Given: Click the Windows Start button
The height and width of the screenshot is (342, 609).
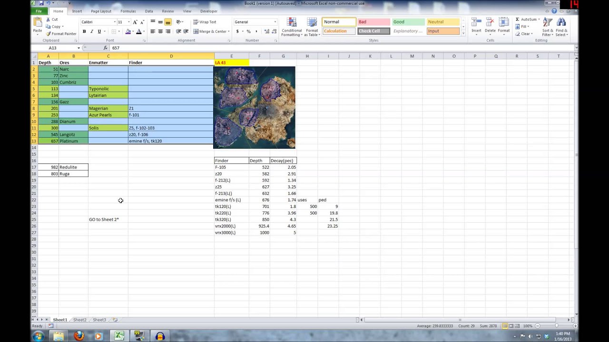Looking at the screenshot, I should coord(38,336).
